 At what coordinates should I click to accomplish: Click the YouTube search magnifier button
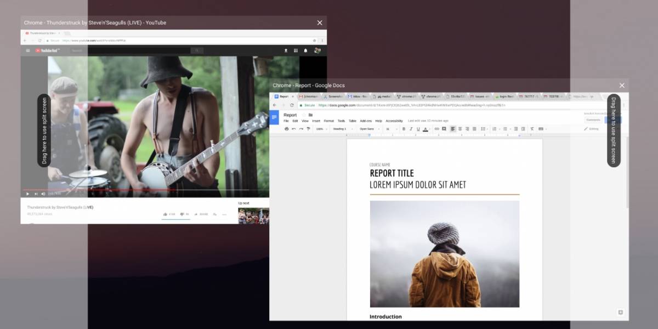pos(197,50)
